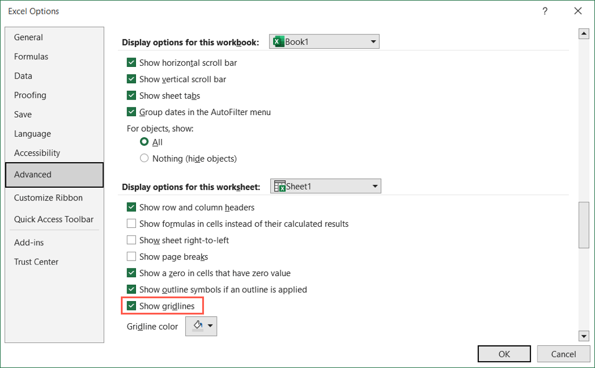Click the scroll up arrow
Screen dimensions: 595x368
(x=584, y=34)
